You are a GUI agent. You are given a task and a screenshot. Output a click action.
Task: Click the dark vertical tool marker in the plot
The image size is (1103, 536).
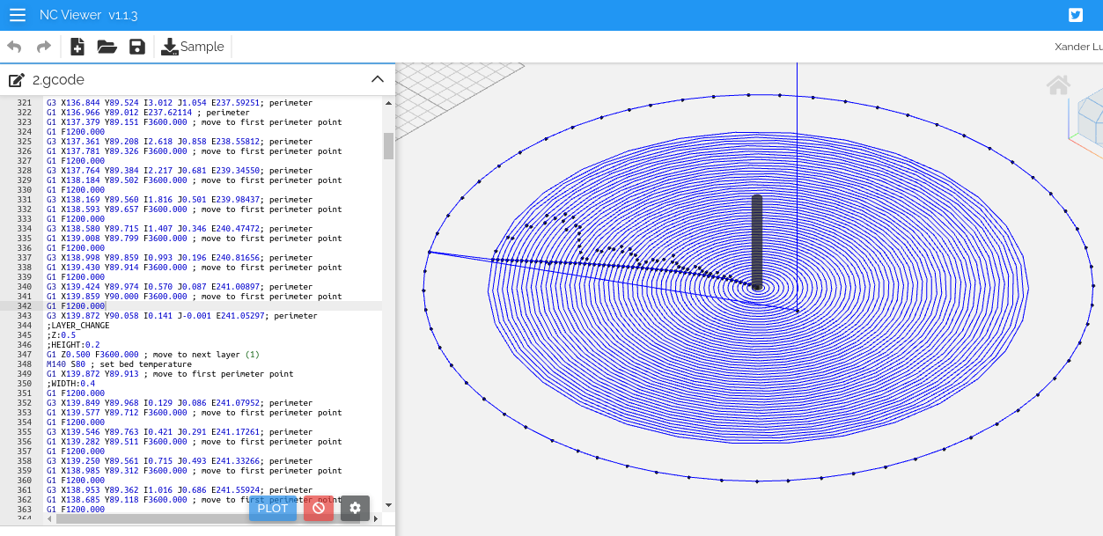[x=757, y=240]
